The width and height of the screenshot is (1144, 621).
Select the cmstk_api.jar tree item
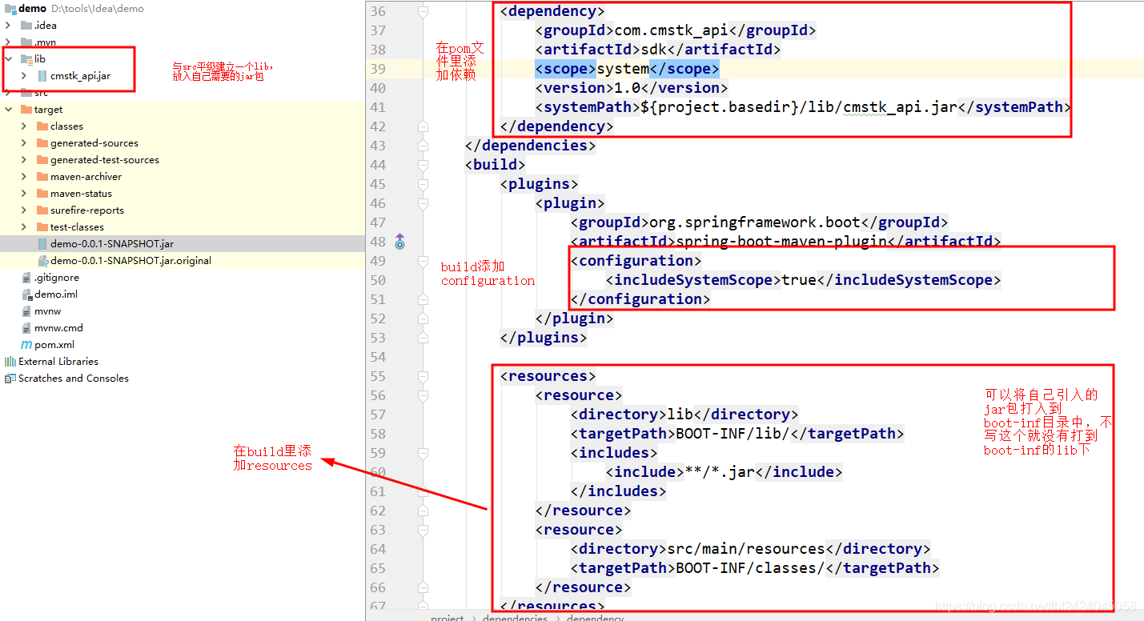pyautogui.click(x=80, y=76)
